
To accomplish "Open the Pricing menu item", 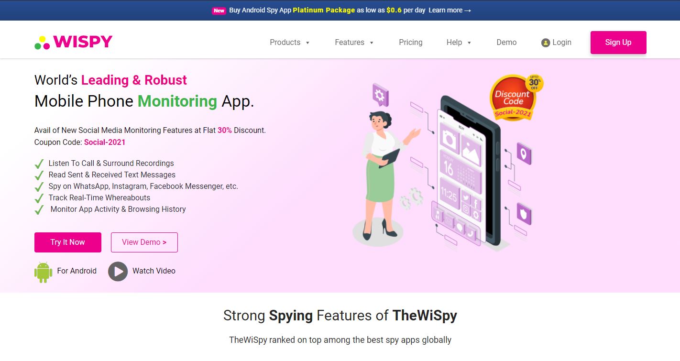I will coord(411,43).
